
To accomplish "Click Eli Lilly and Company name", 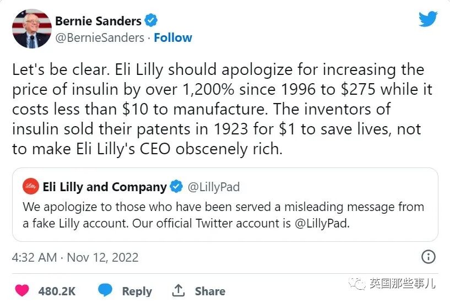I will pos(104,187).
